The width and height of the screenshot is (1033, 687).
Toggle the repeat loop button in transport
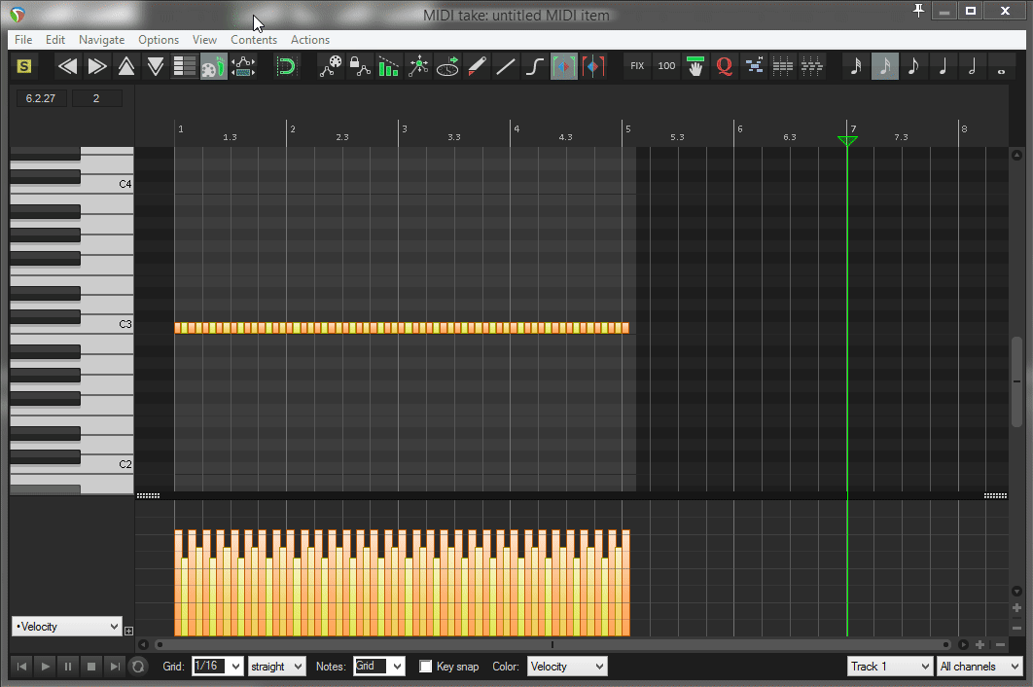point(138,667)
